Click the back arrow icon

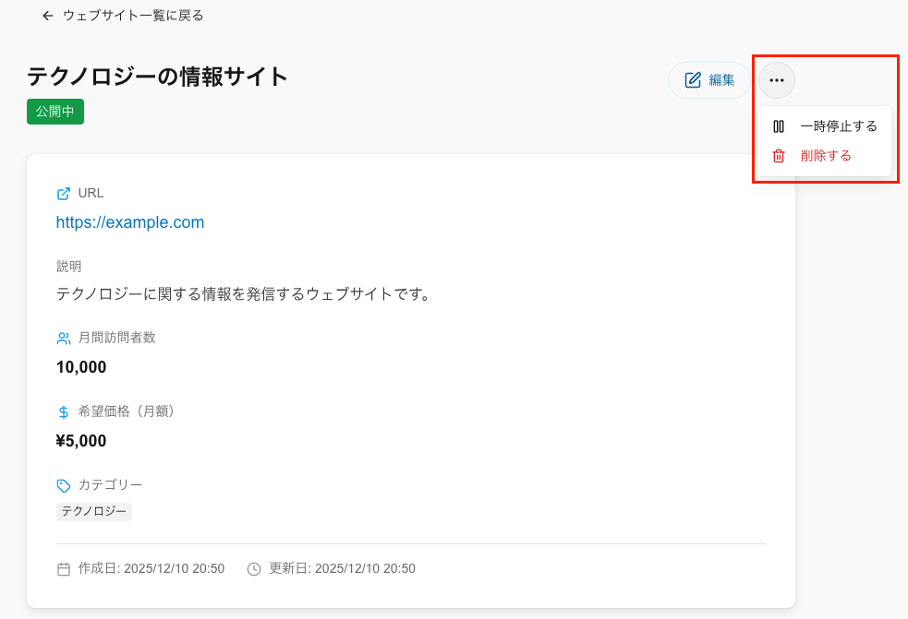(x=48, y=16)
